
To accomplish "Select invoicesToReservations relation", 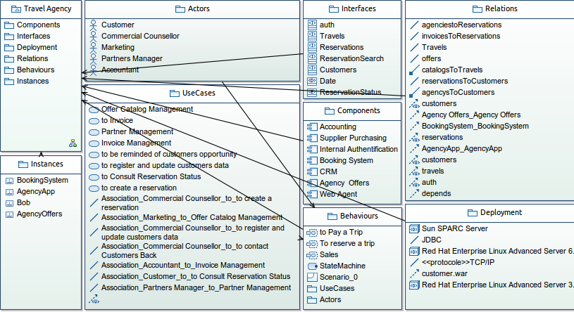I will (455, 36).
